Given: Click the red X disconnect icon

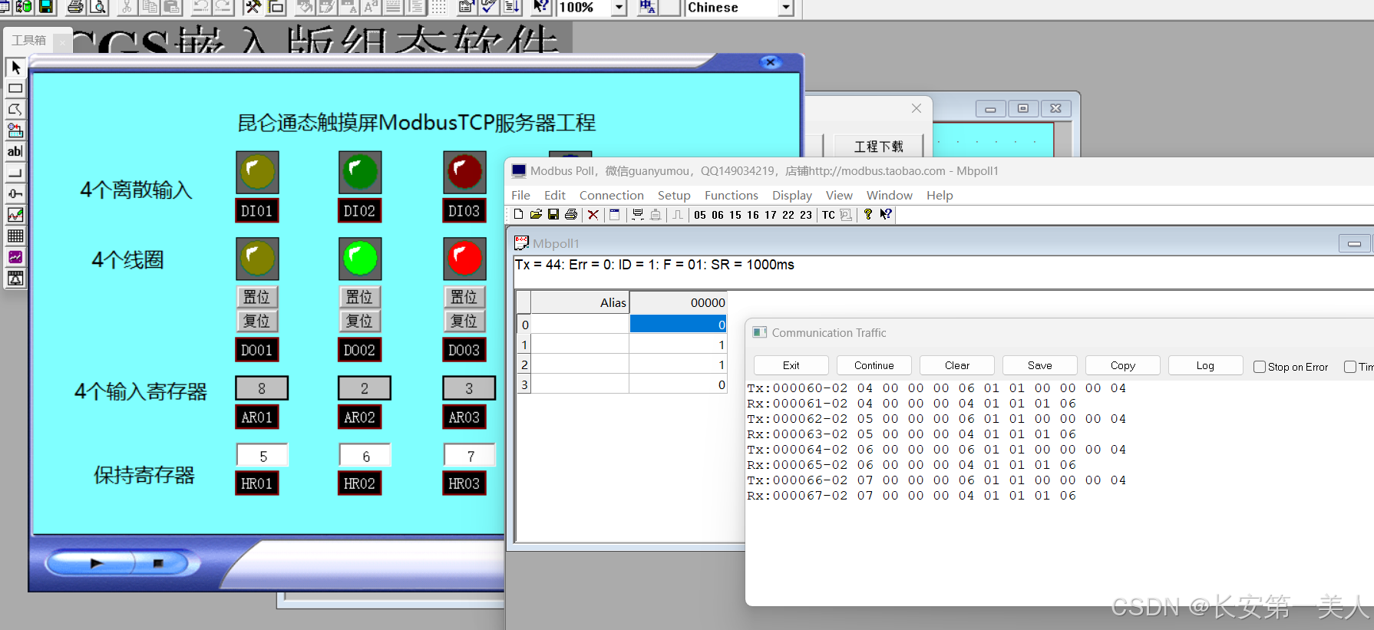Looking at the screenshot, I should click(593, 215).
